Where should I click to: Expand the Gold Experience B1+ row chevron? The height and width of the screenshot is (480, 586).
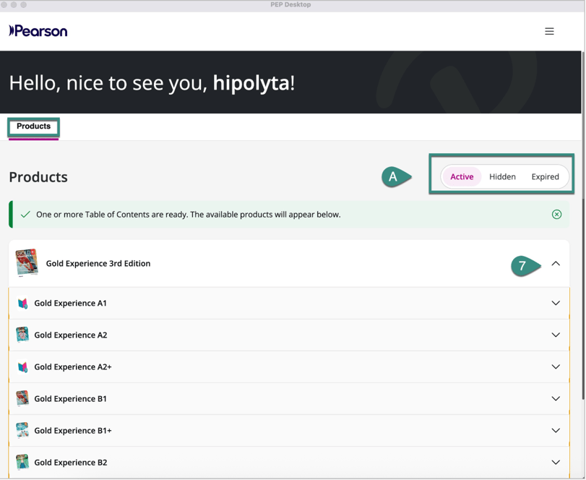556,431
